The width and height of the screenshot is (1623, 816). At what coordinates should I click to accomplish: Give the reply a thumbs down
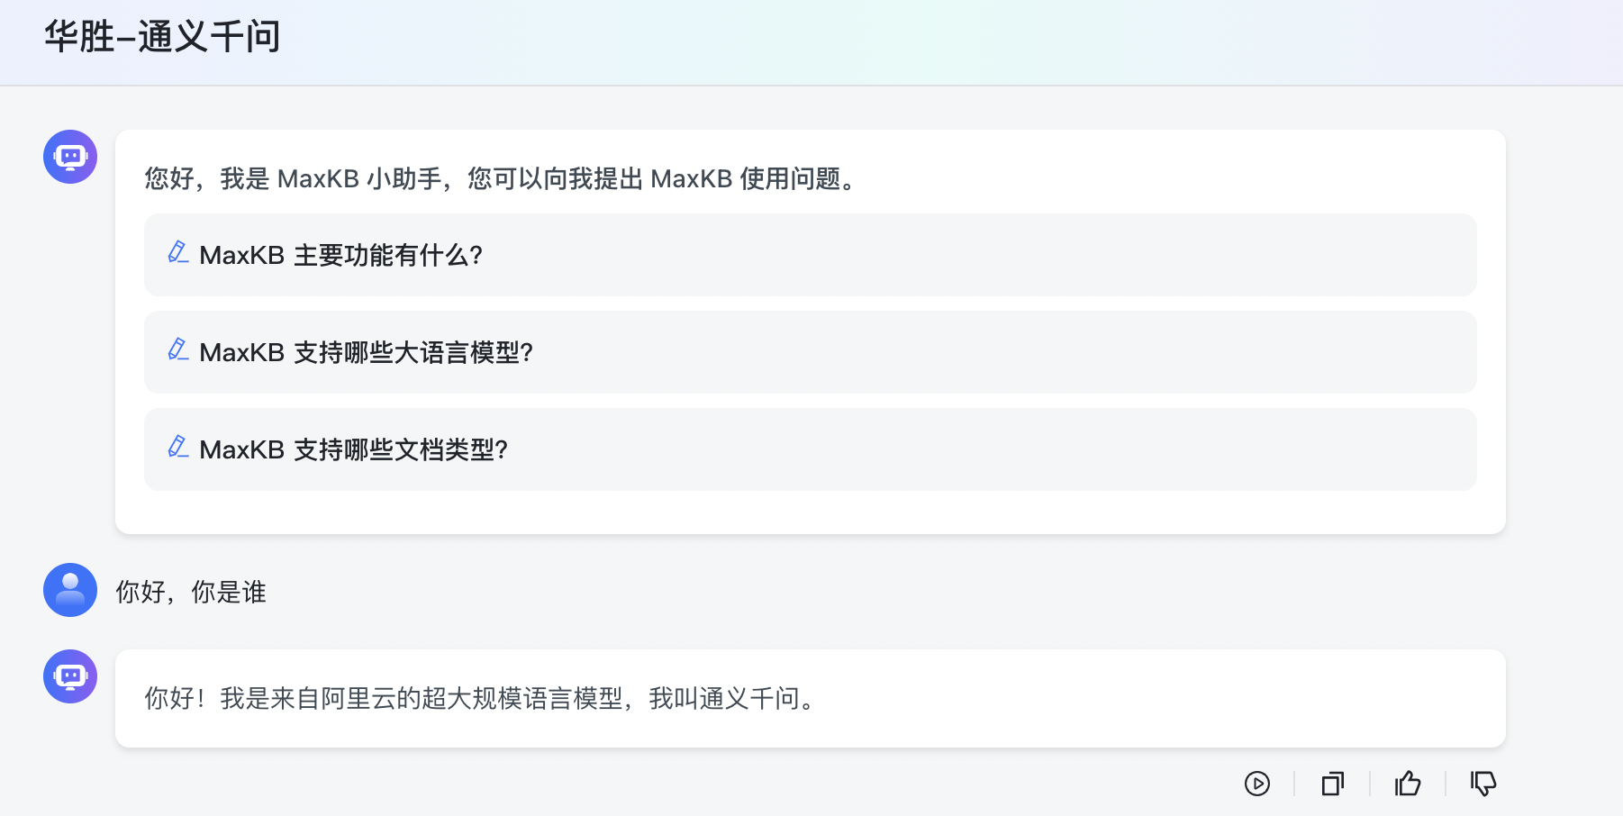tap(1483, 784)
